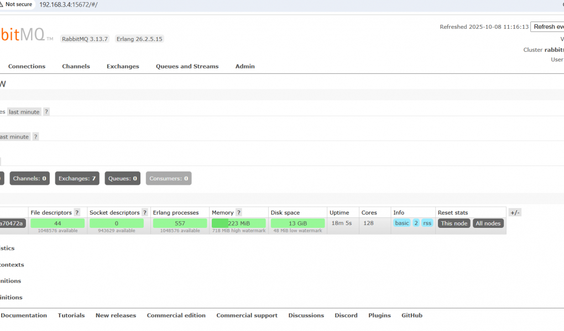564x331 pixels.
Task: Click the rss info badge
Action: point(427,223)
